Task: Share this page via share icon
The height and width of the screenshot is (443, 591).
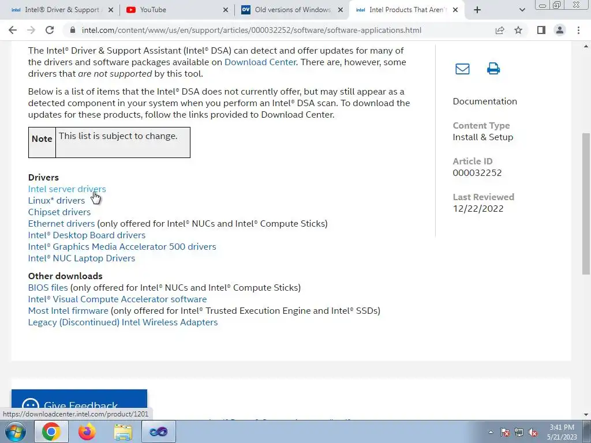Action: point(500,30)
